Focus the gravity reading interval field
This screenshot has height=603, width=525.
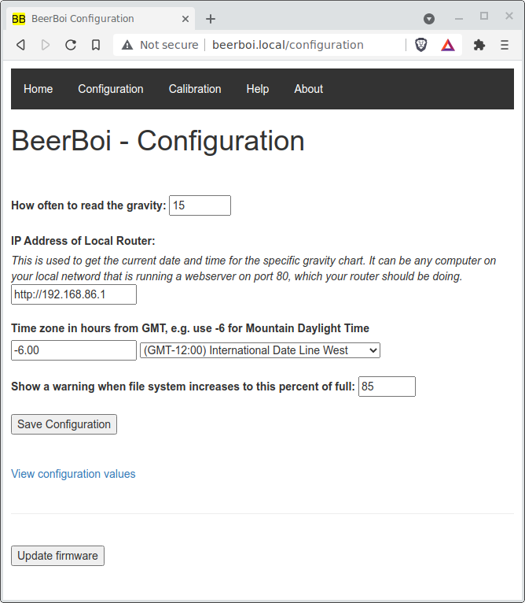tap(200, 205)
